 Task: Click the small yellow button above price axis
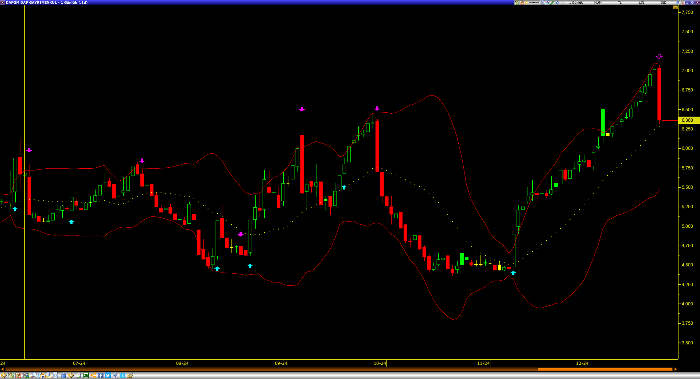(x=675, y=7)
